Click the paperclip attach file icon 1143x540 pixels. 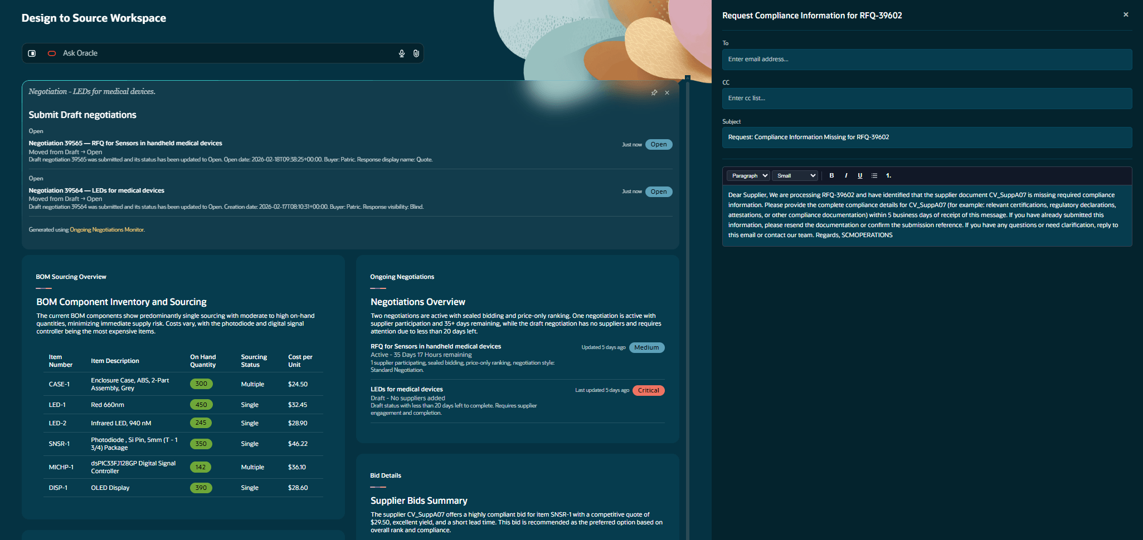[416, 53]
